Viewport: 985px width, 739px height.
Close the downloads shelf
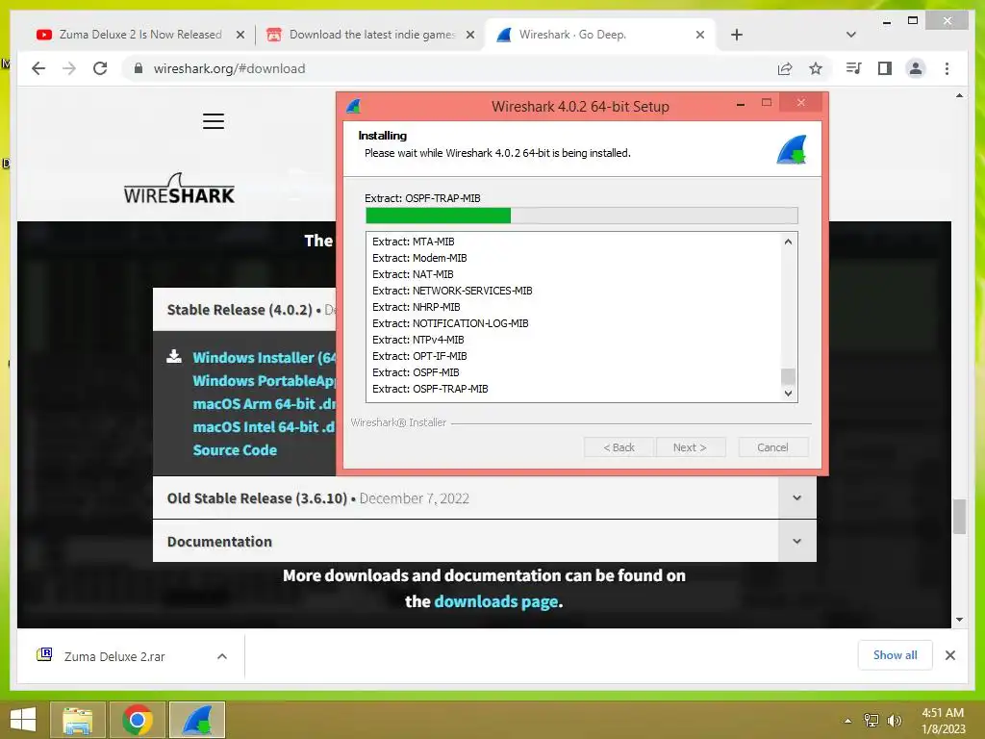950,655
